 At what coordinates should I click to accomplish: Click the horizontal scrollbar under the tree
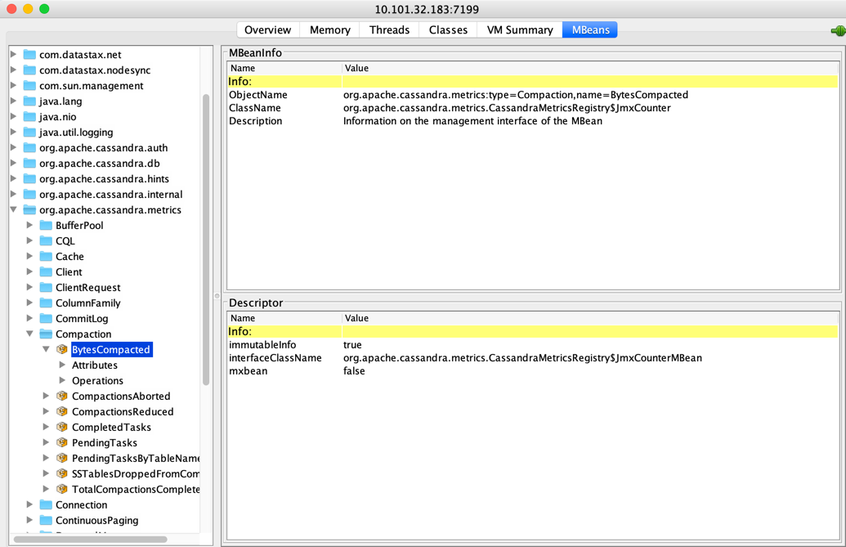coord(90,540)
